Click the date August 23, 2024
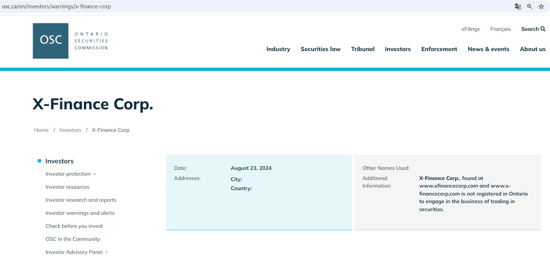This screenshot has height=256, width=550. 251,168
